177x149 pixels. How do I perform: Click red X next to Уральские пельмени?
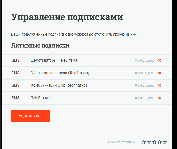click(159, 73)
